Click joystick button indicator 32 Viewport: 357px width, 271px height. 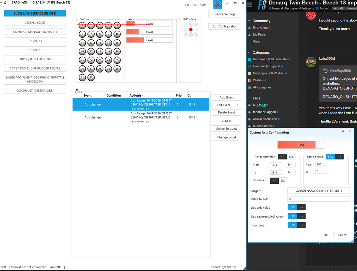[x=91, y=78]
